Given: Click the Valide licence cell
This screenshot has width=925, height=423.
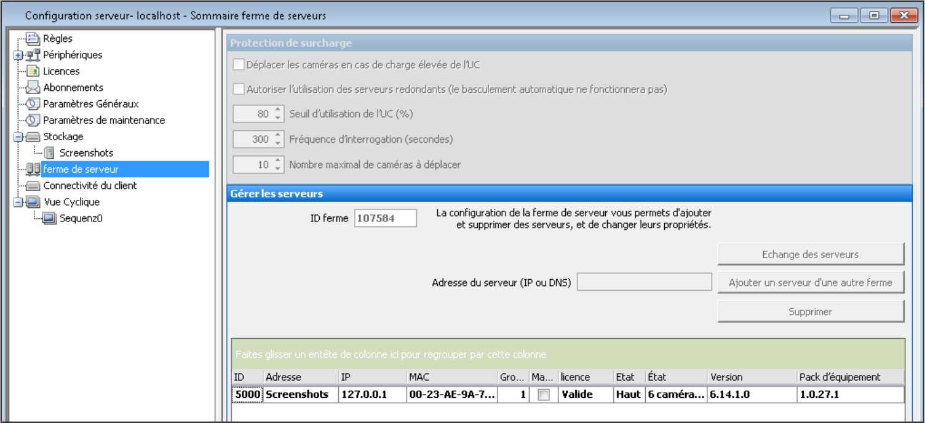Looking at the screenshot, I should (x=586, y=395).
